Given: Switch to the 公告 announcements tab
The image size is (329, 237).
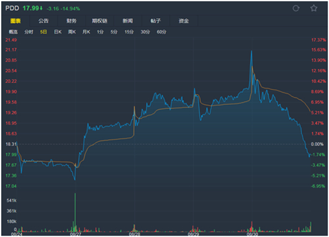Looking at the screenshot, I should (43, 21).
